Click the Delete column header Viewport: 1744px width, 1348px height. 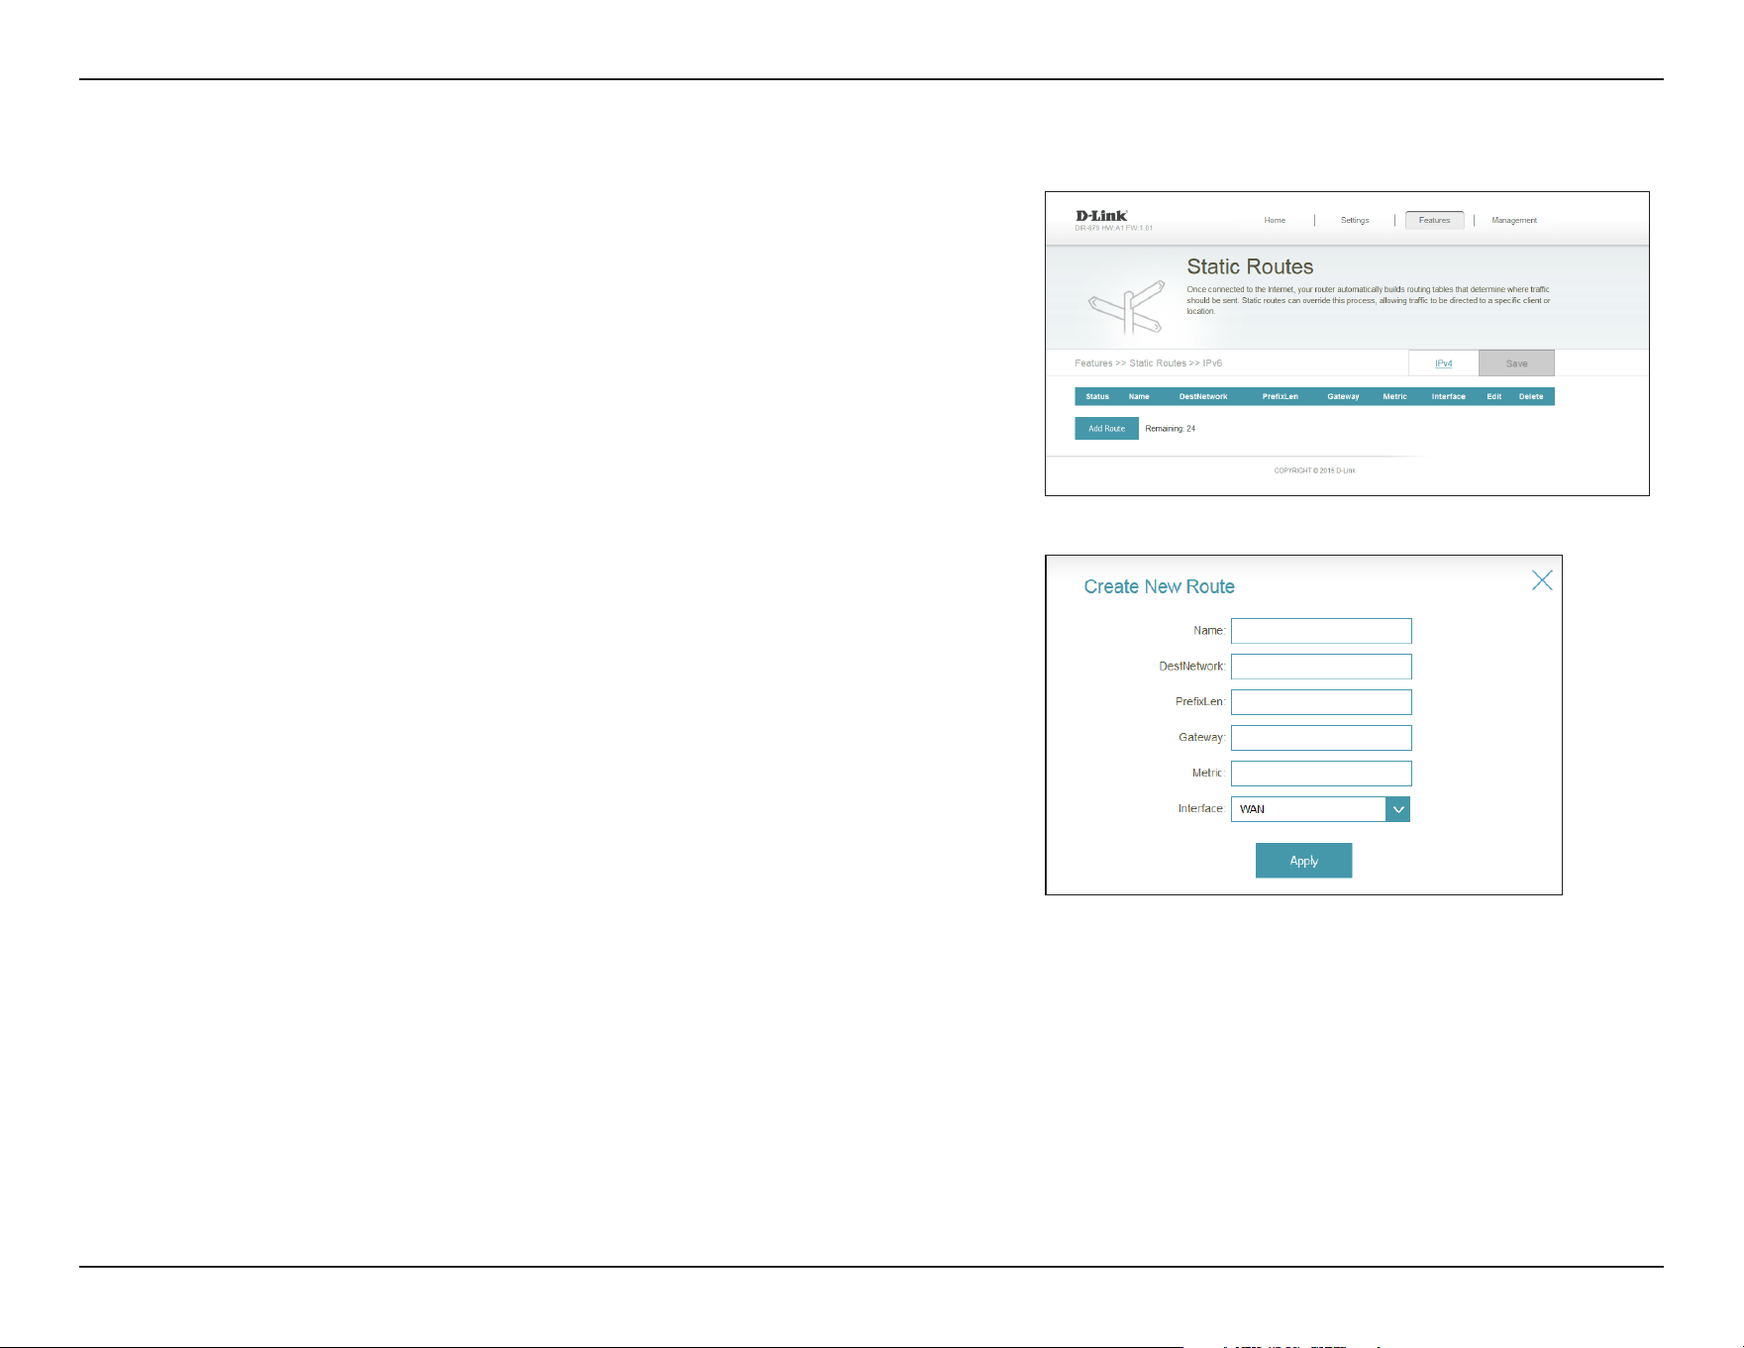coord(1531,396)
